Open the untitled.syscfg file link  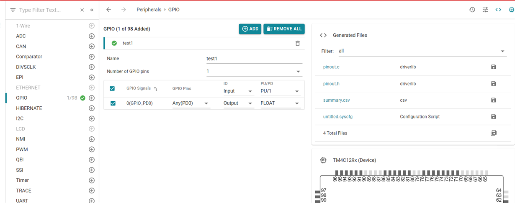(338, 117)
